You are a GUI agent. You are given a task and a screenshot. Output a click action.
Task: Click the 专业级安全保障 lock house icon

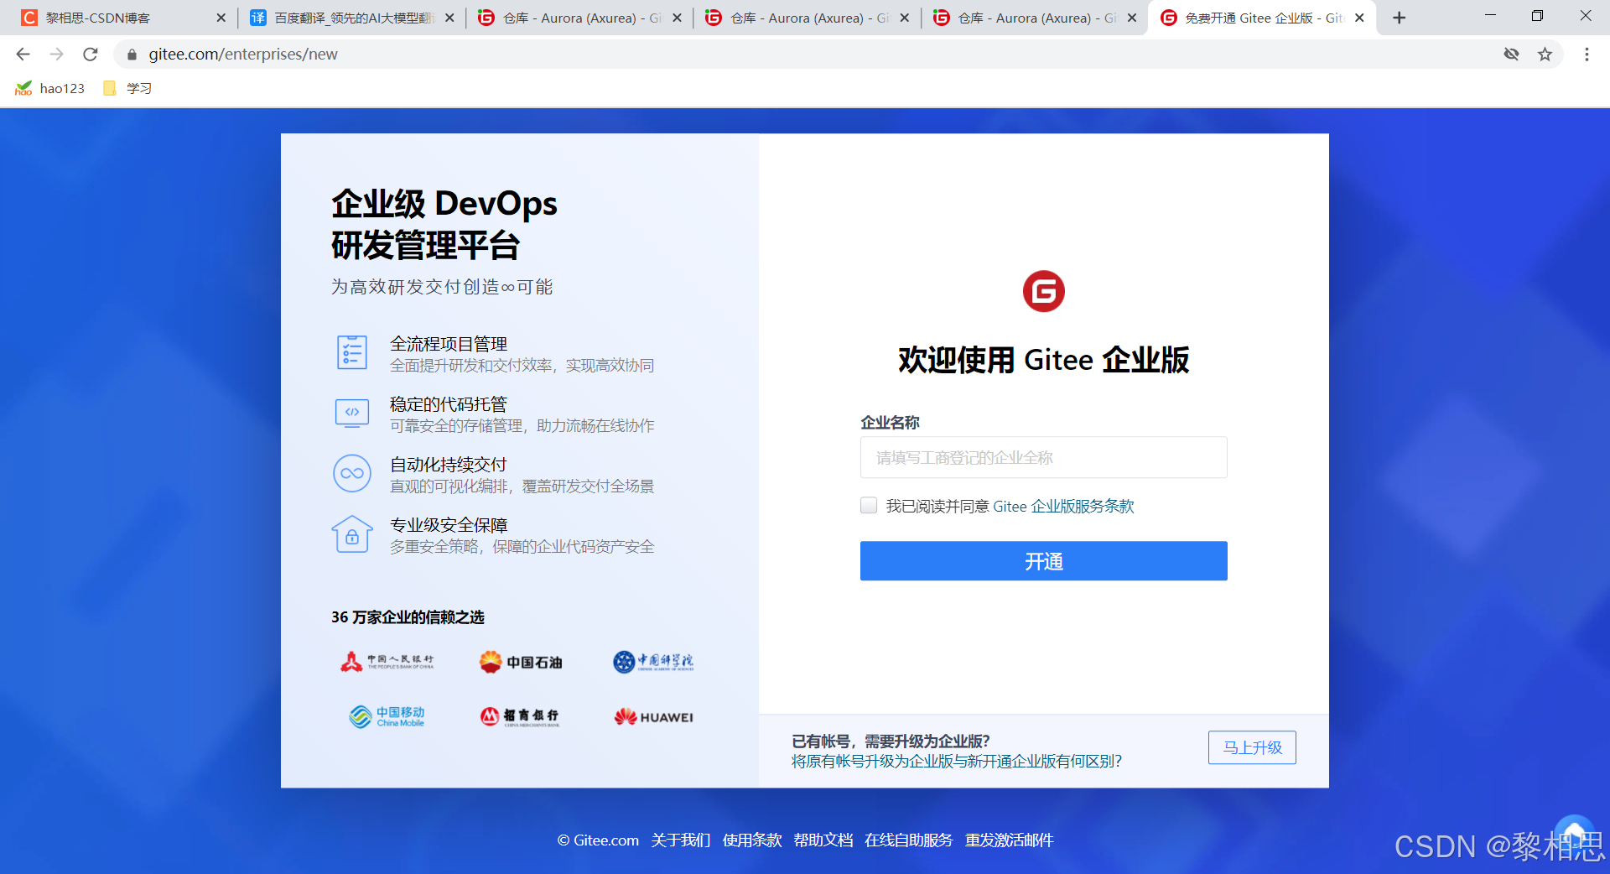click(x=352, y=534)
